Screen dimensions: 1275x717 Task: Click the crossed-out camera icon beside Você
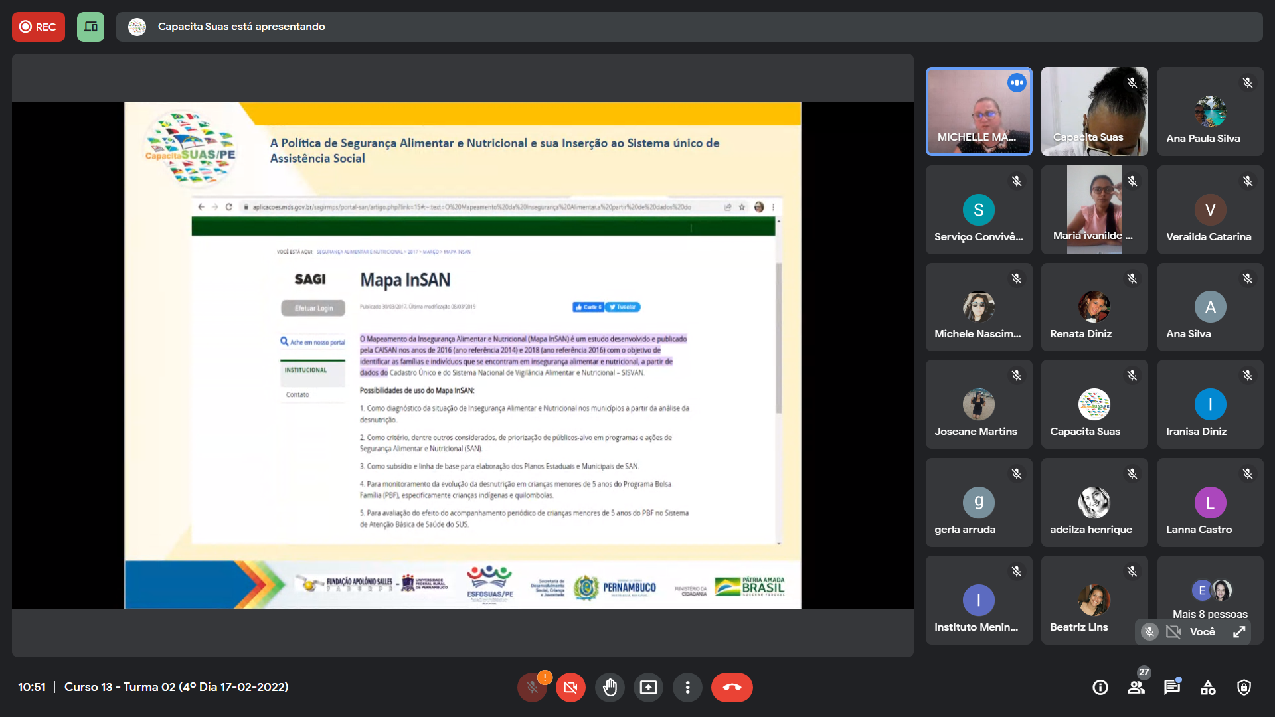[x=1173, y=632]
